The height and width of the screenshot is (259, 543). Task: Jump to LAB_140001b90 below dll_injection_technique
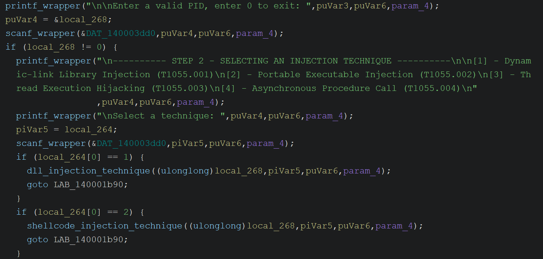(x=90, y=185)
